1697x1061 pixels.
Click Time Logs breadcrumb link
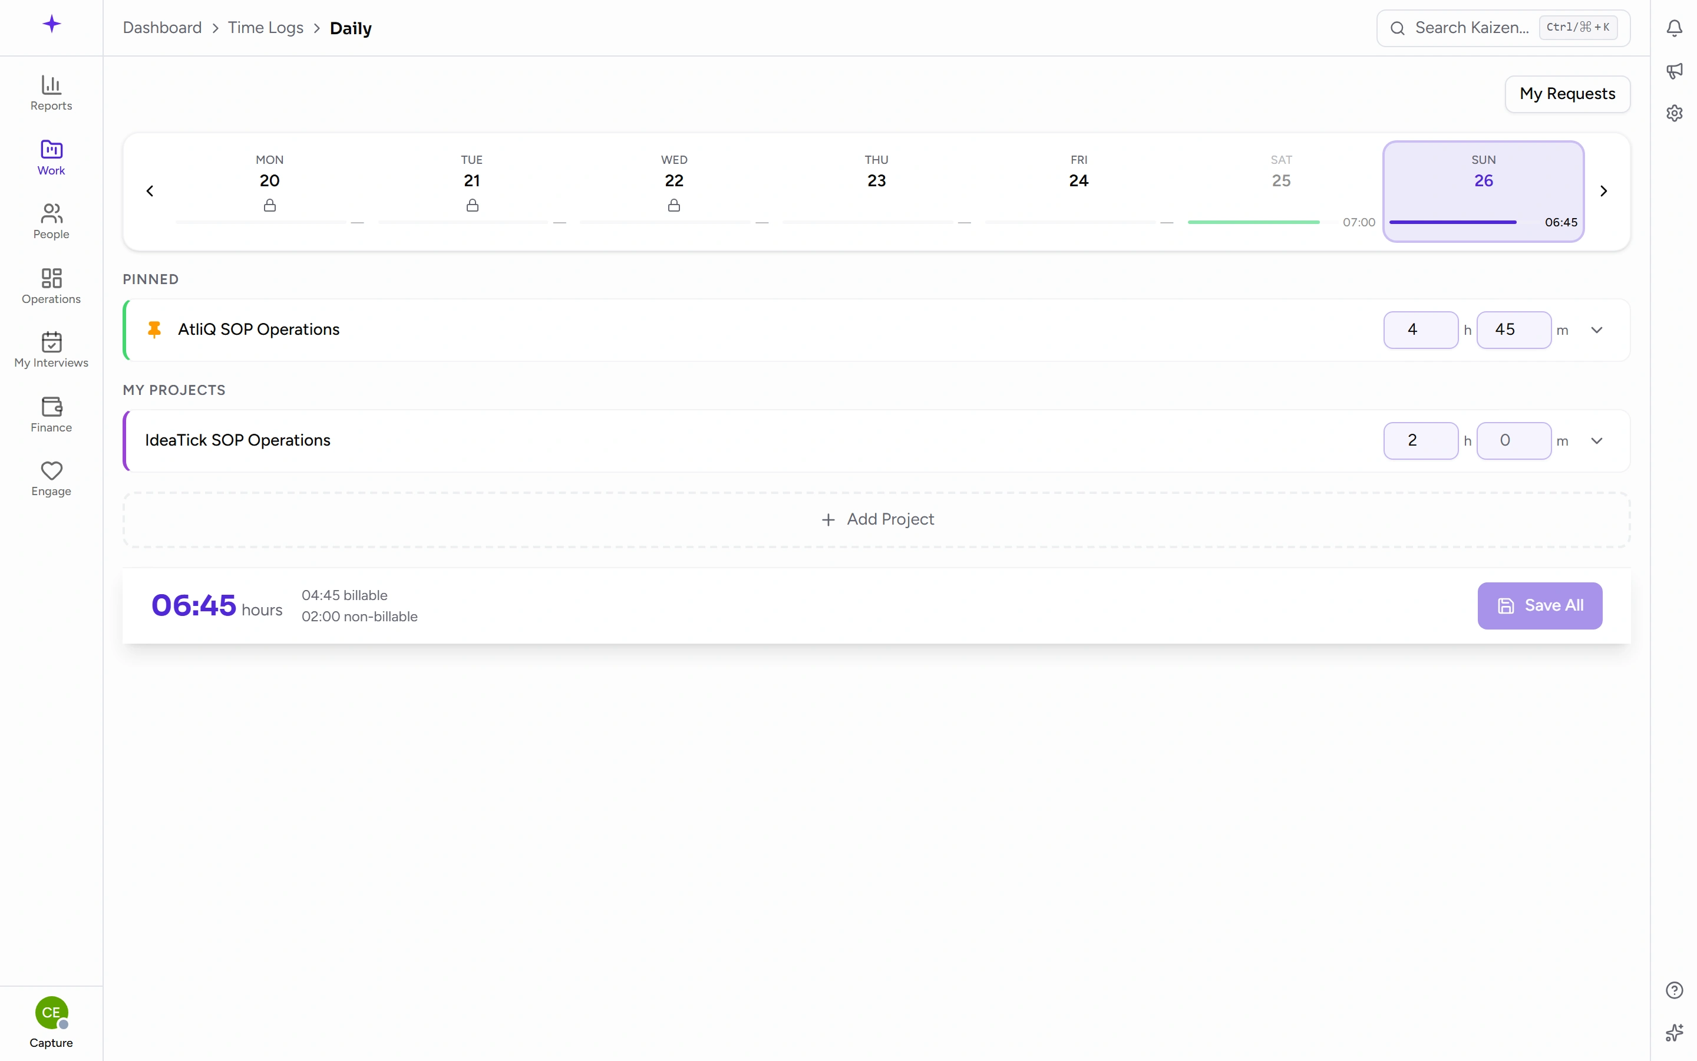click(x=265, y=28)
